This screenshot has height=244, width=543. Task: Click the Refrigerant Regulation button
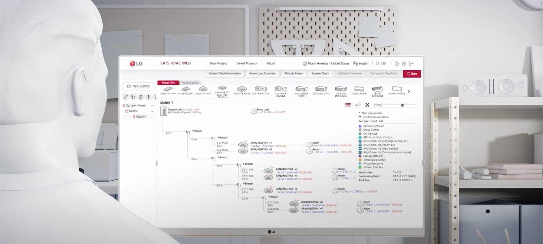(384, 74)
